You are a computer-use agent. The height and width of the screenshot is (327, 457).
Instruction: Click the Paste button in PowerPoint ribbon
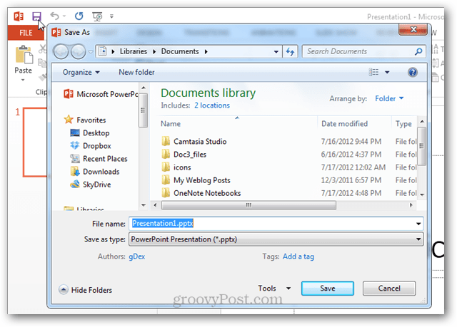click(x=24, y=60)
